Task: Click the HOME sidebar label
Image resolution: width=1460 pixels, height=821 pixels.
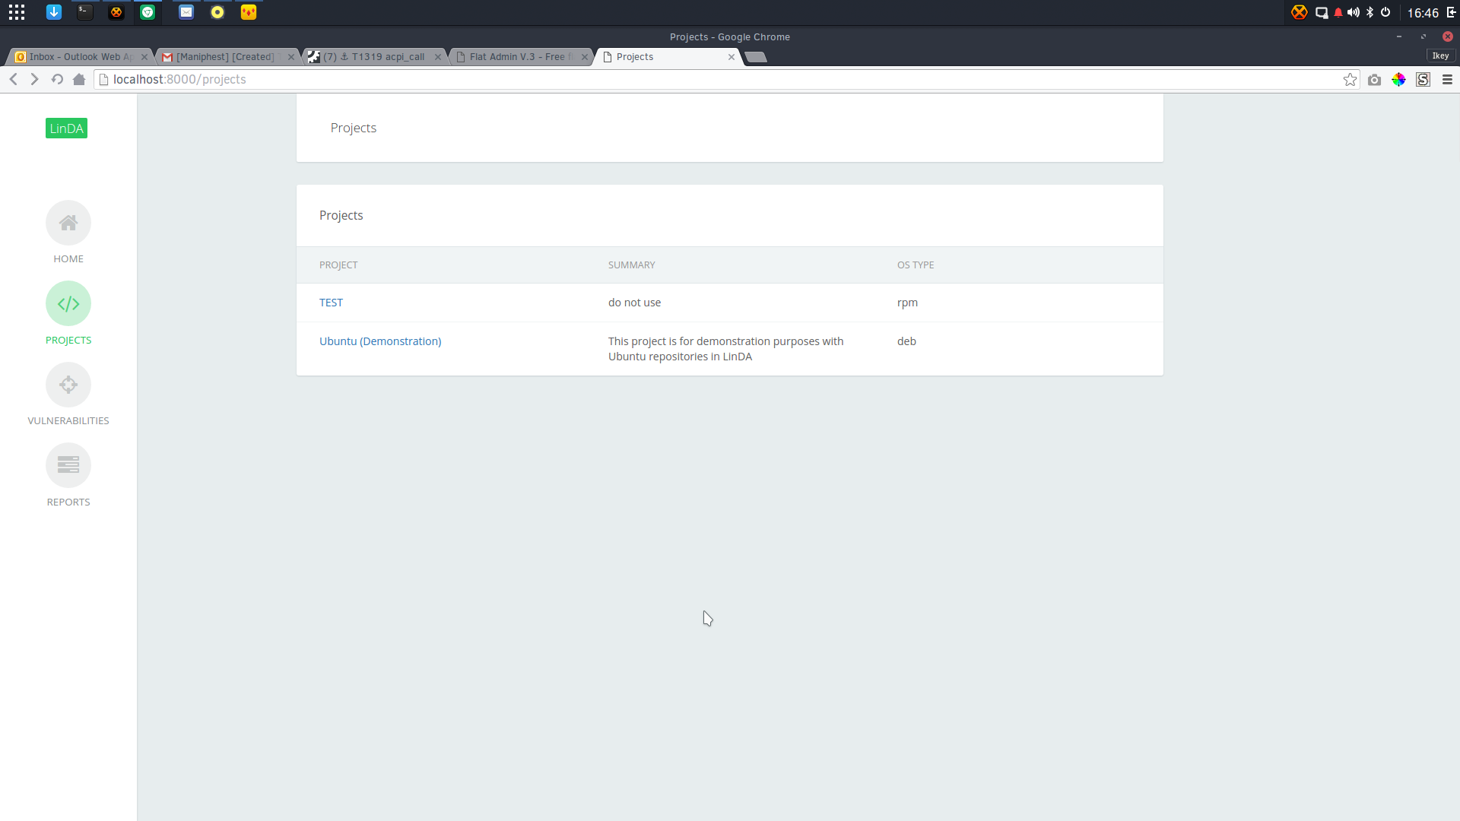Action: pos(68,259)
